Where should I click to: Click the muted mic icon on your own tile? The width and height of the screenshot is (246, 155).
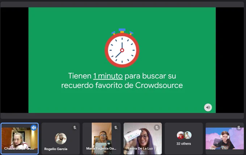click(239, 127)
